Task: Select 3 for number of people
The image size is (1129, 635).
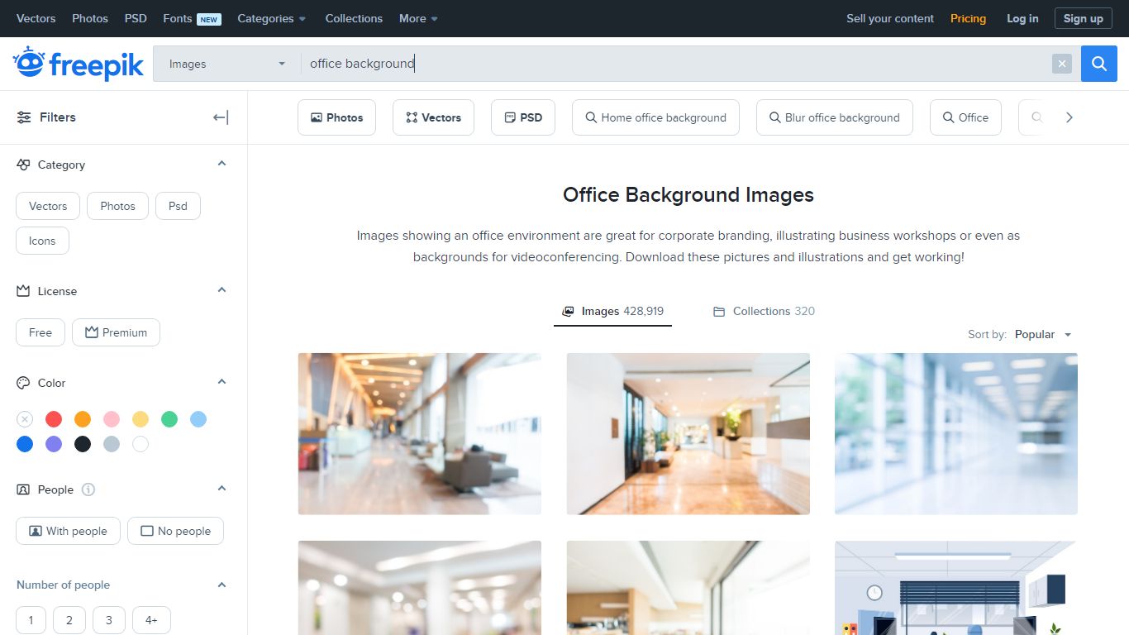Action: tap(109, 620)
